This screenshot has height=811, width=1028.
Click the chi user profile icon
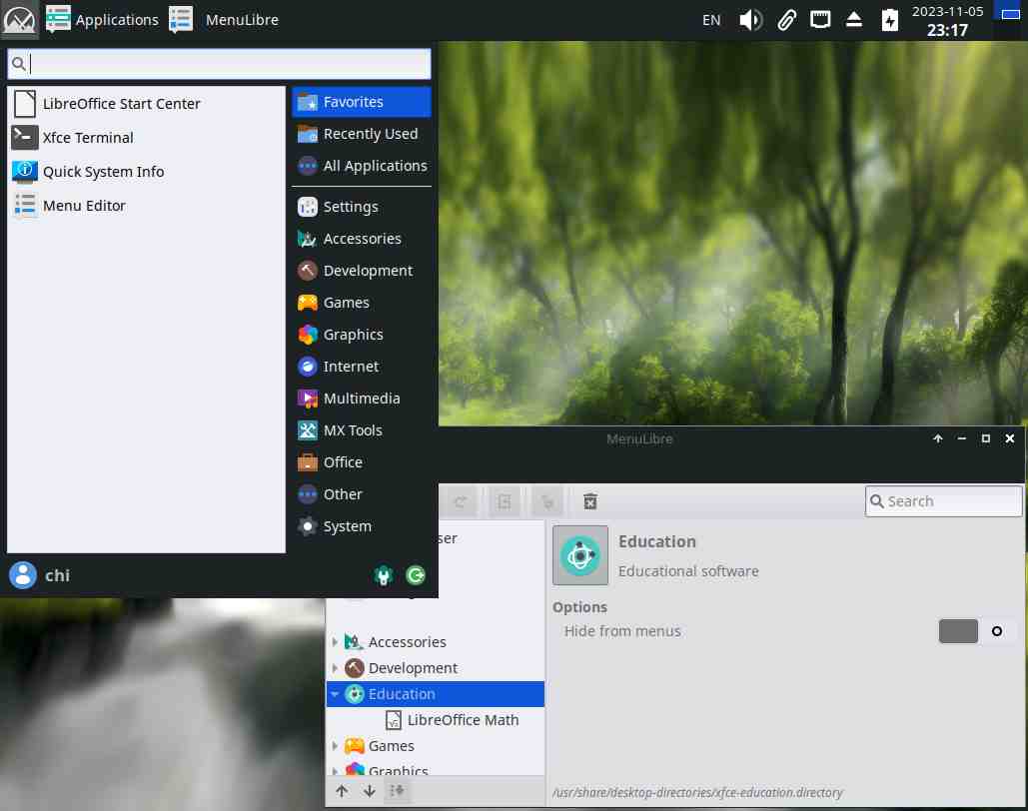pyautogui.click(x=23, y=575)
